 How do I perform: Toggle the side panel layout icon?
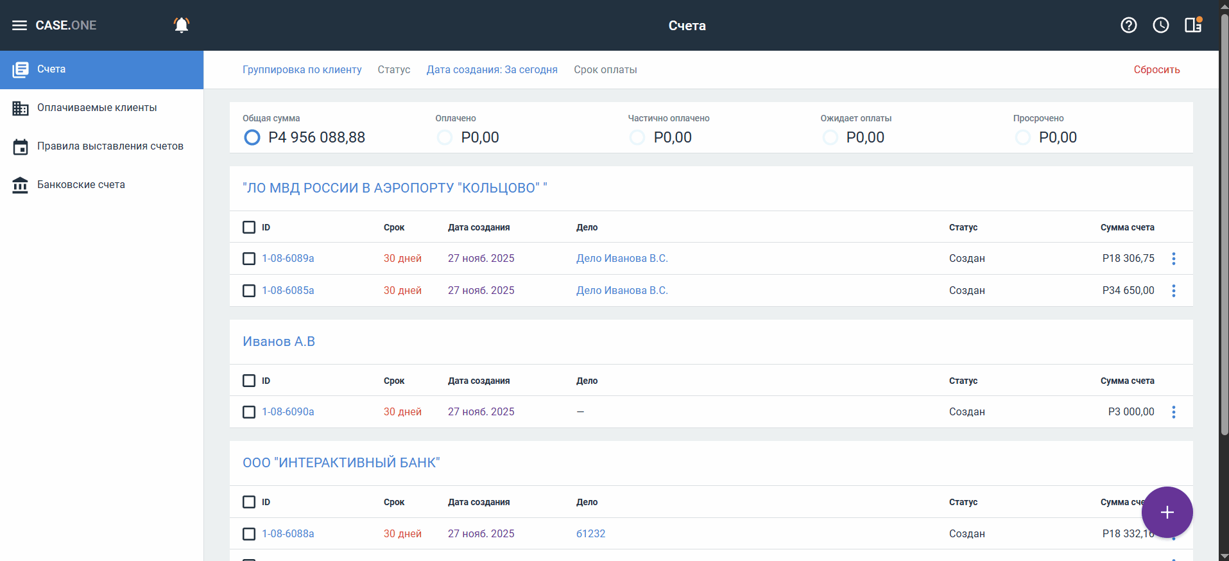click(x=1193, y=25)
